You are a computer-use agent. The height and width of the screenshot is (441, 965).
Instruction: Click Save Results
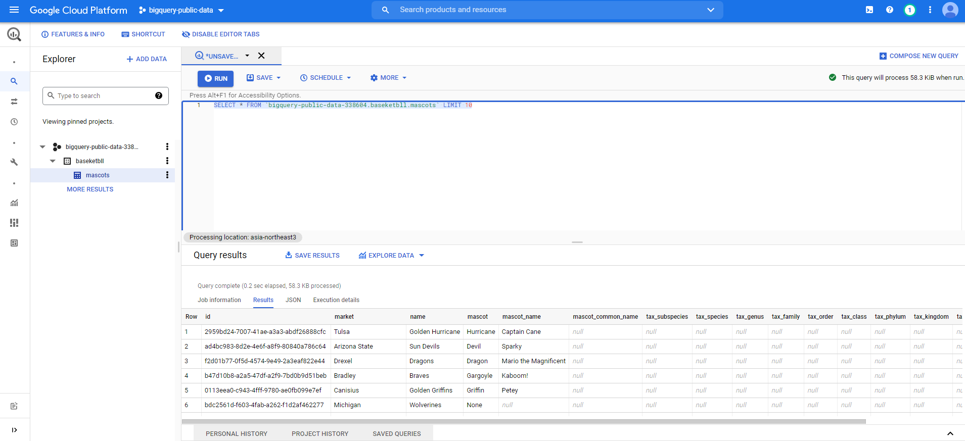click(312, 256)
